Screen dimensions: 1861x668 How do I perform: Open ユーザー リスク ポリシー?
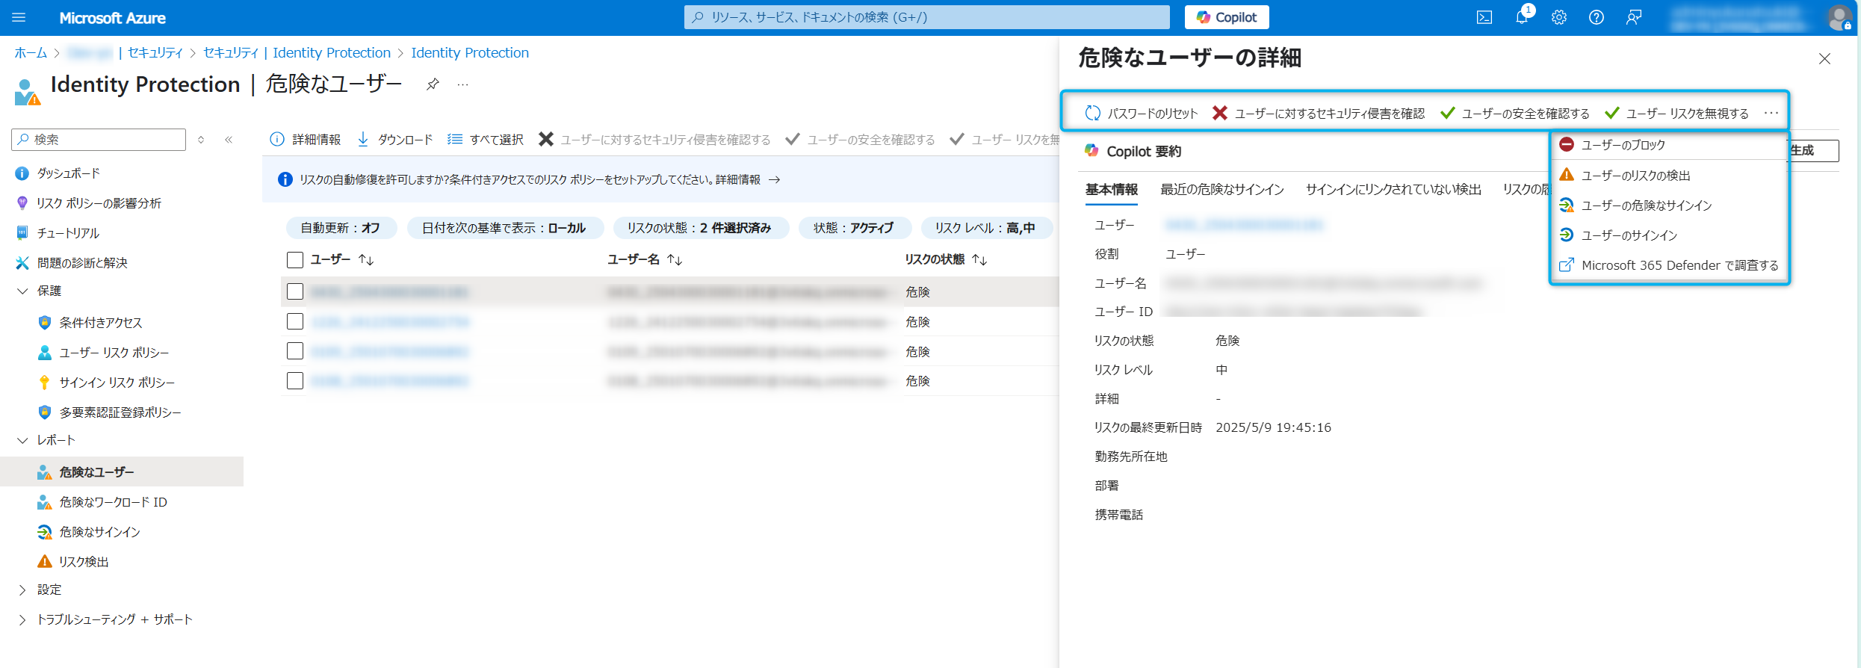click(x=114, y=353)
